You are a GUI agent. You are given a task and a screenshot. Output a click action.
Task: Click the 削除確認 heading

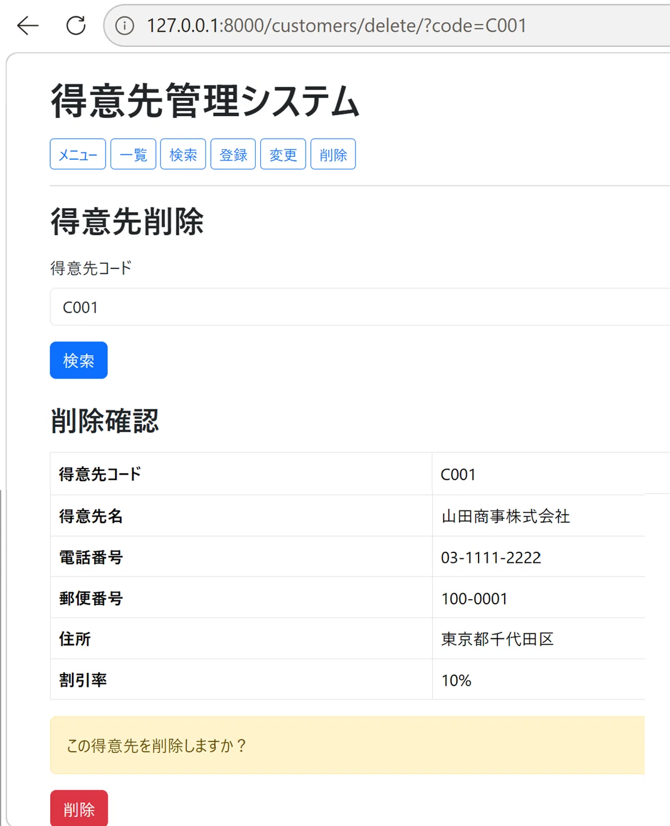(105, 421)
